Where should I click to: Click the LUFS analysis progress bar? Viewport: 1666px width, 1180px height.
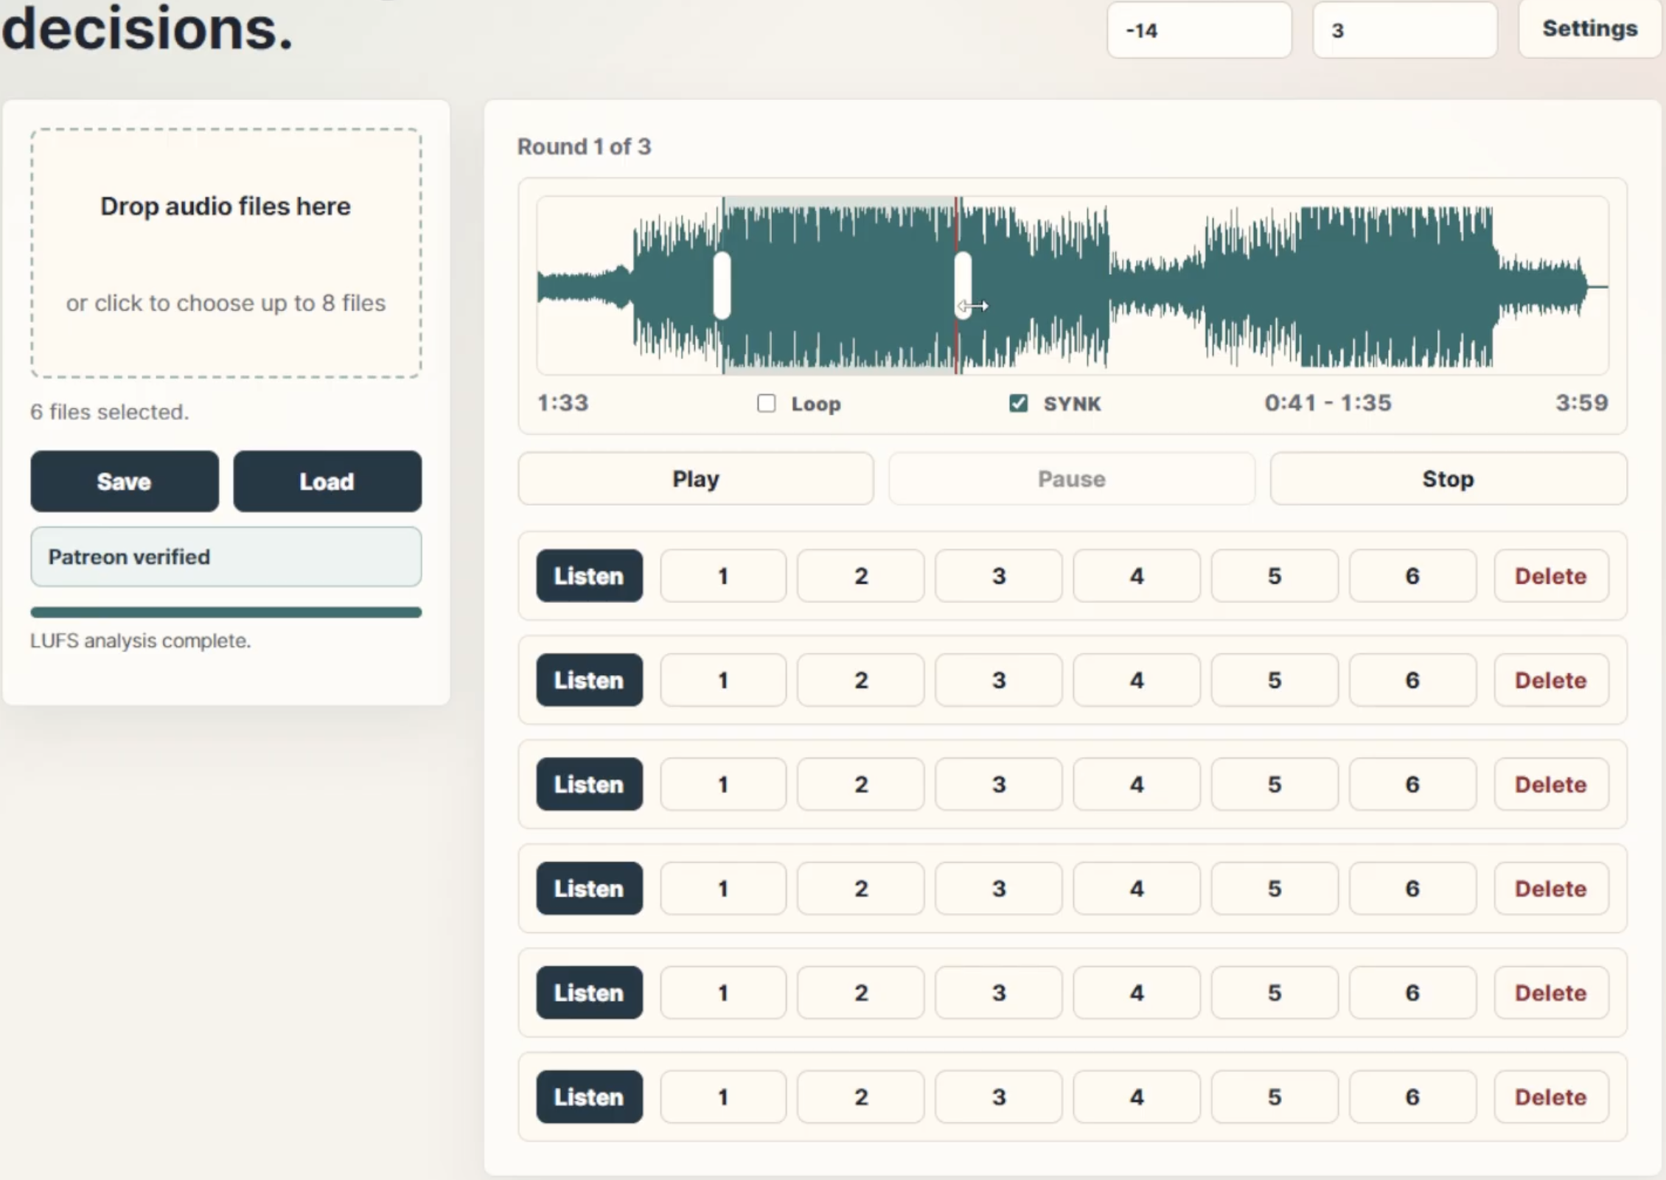coord(226,612)
